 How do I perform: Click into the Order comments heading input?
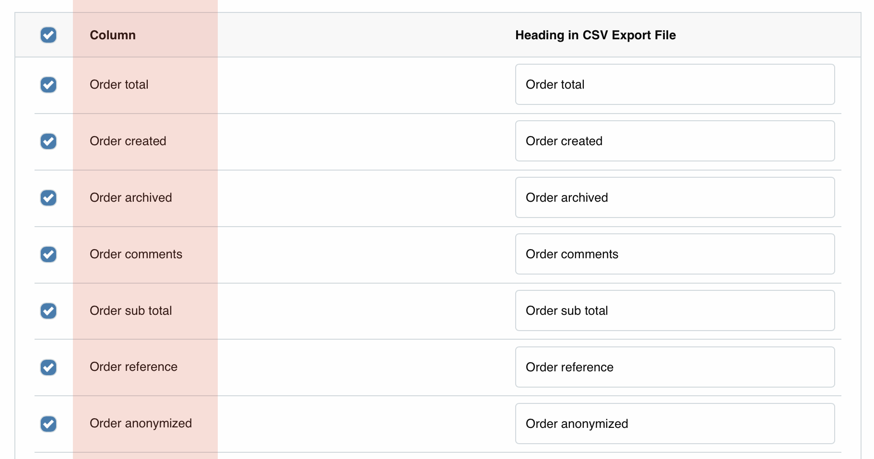(674, 254)
